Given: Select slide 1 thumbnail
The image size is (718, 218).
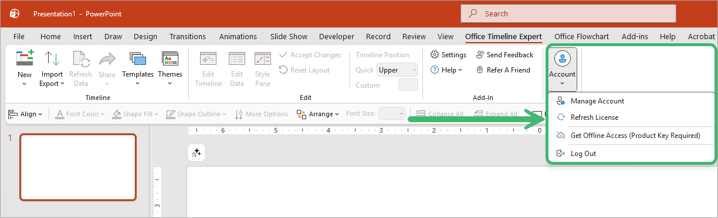Looking at the screenshot, I should pos(78,167).
